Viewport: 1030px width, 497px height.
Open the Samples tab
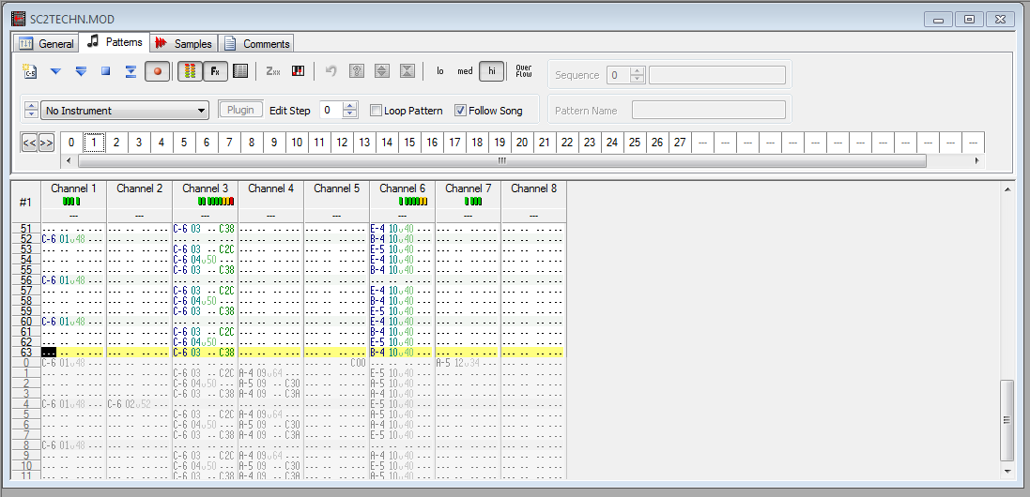[184, 44]
